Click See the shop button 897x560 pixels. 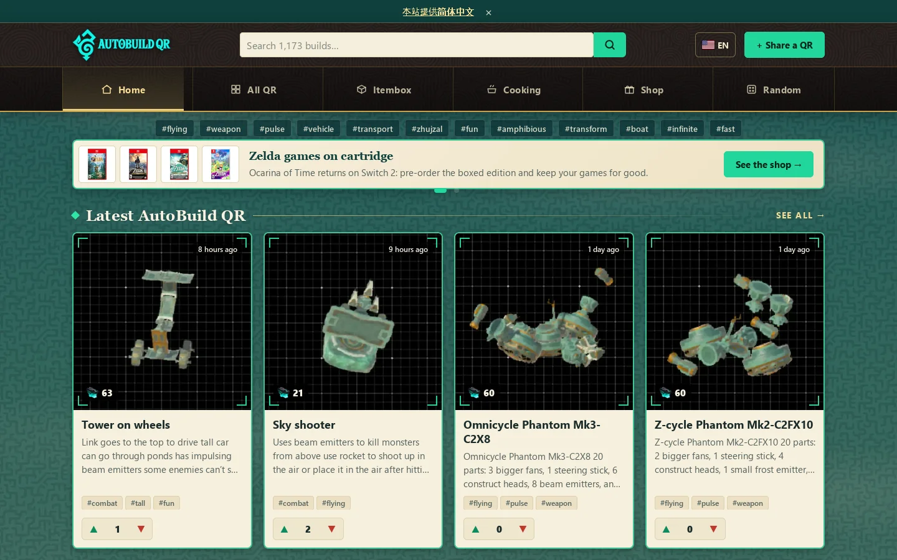(x=769, y=164)
